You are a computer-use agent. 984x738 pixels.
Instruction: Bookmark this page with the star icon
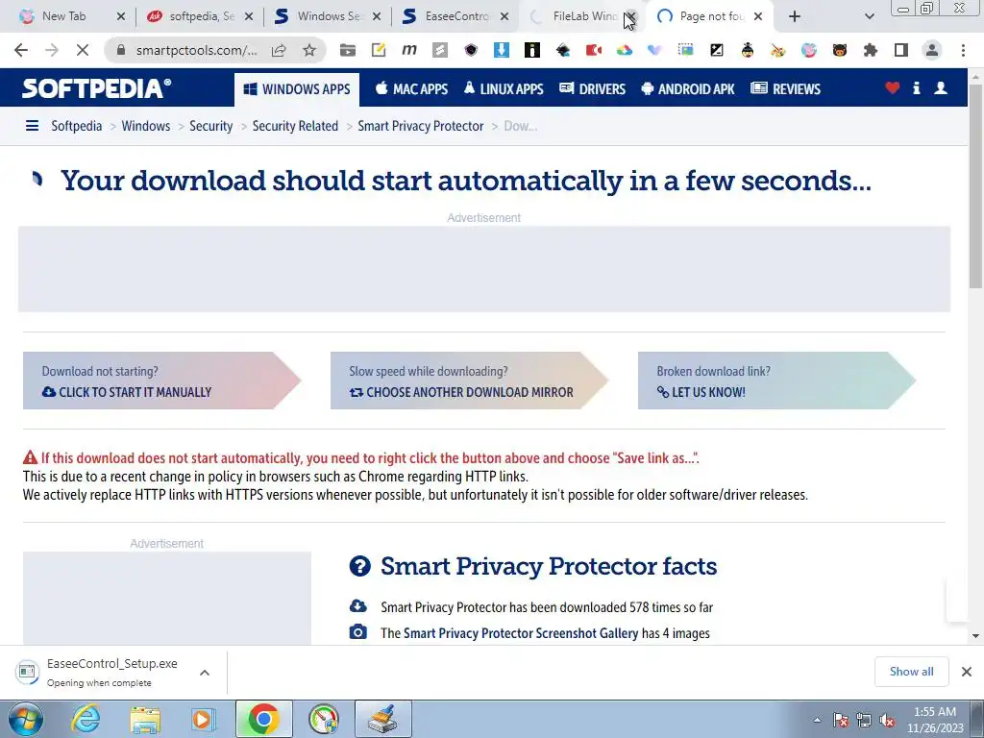(x=309, y=50)
